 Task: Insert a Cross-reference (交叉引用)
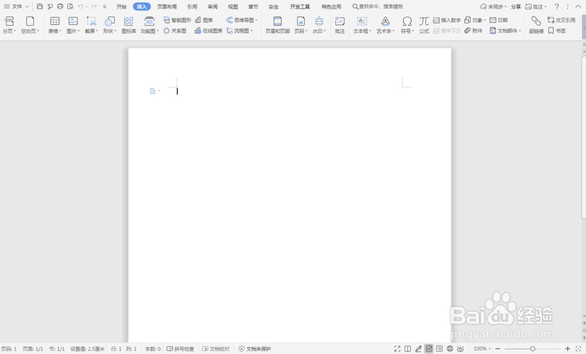point(561,20)
